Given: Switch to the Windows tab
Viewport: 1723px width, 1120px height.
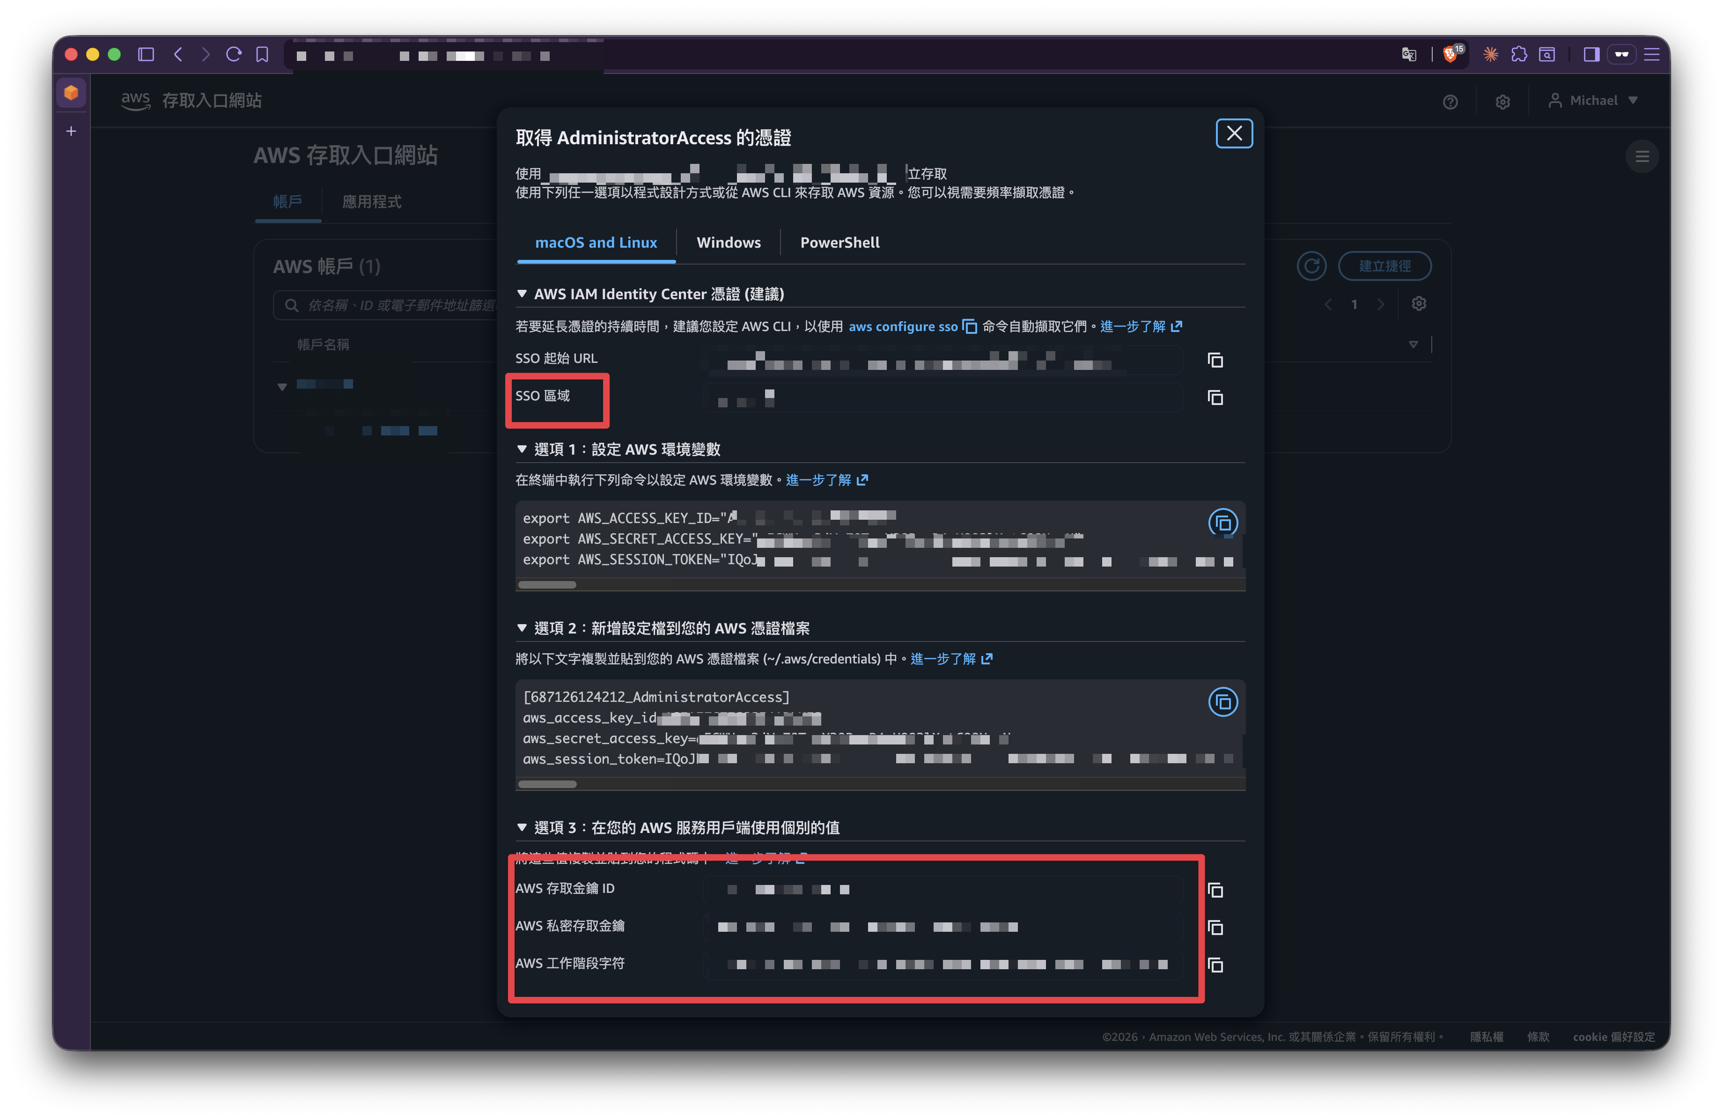Looking at the screenshot, I should (x=728, y=243).
